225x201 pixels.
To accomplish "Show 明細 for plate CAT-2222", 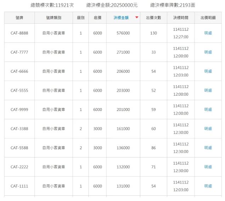I will pyautogui.click(x=208, y=167).
